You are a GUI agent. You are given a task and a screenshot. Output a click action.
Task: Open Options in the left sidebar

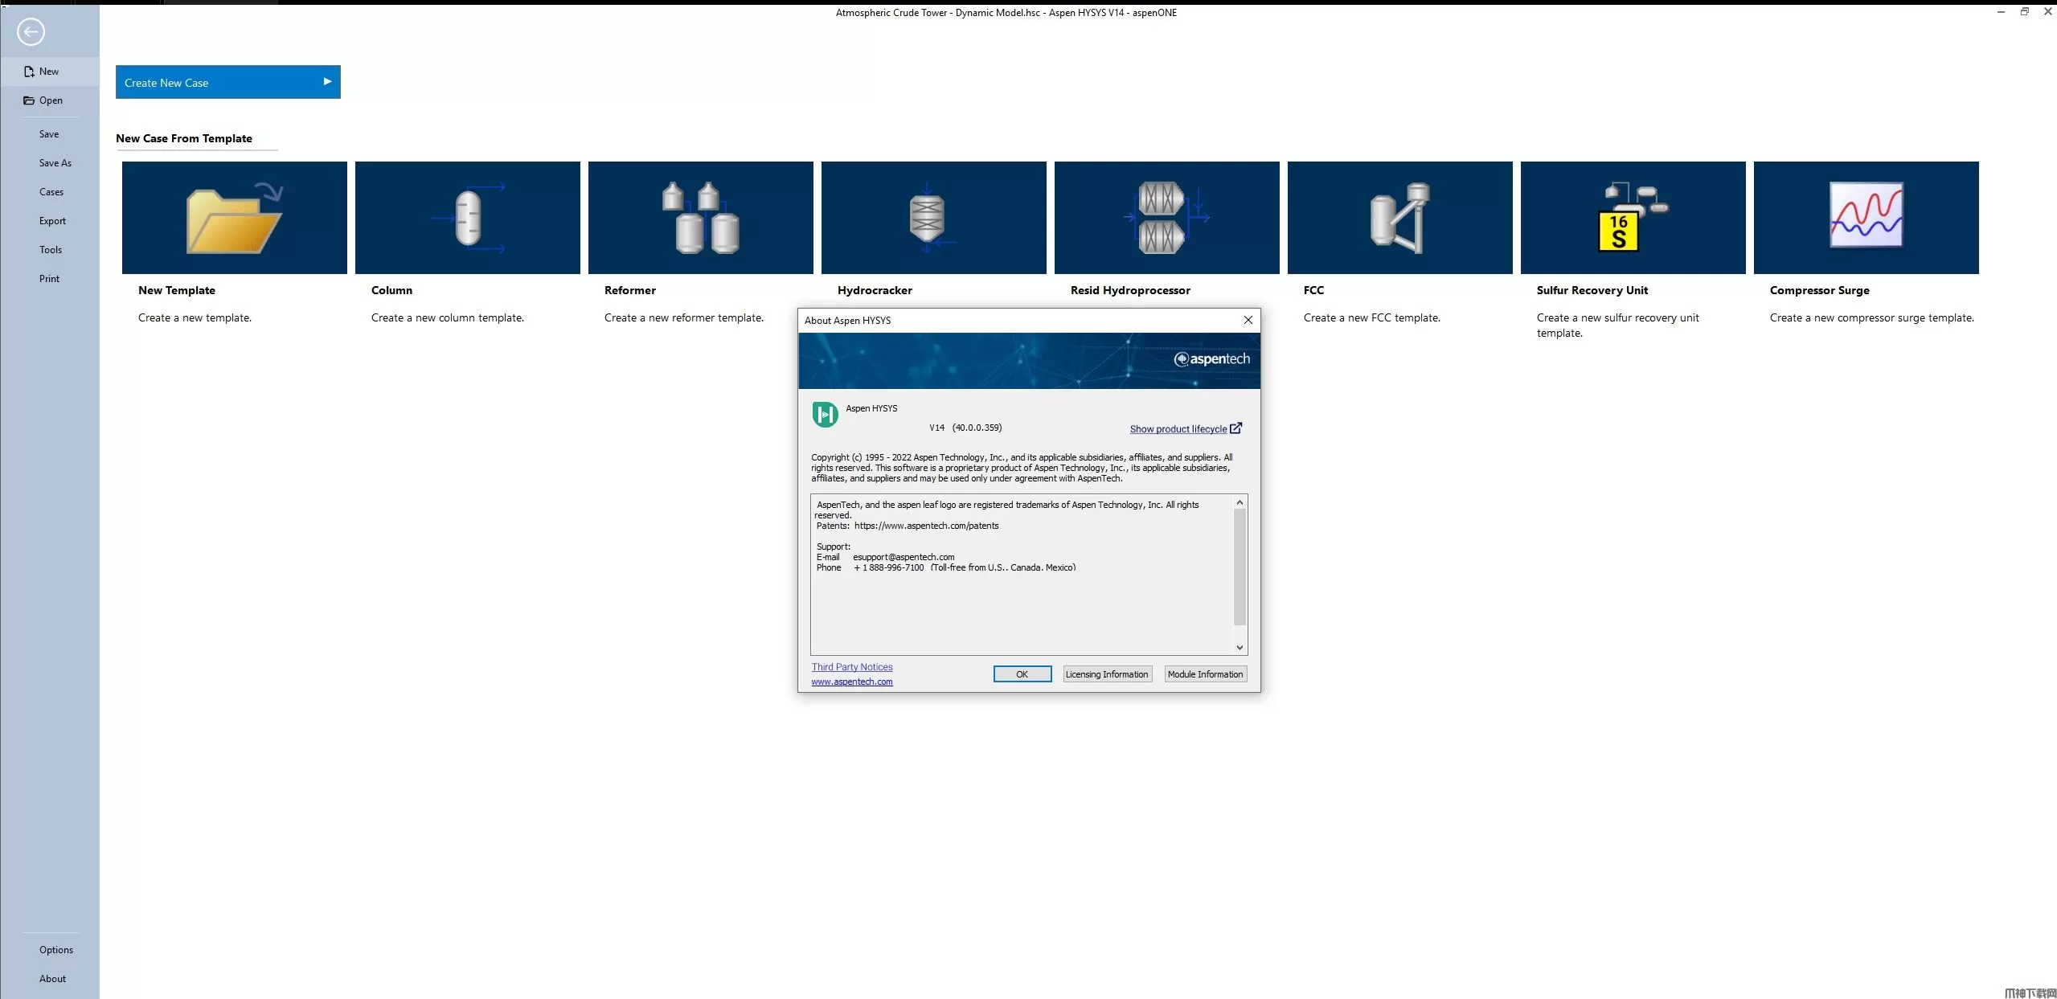(55, 950)
